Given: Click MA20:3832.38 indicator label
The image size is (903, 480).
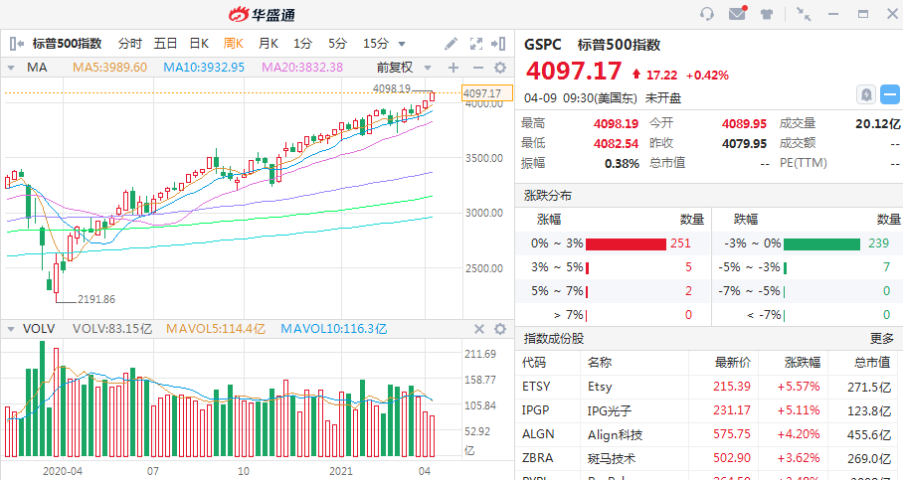Looking at the screenshot, I should (x=302, y=68).
